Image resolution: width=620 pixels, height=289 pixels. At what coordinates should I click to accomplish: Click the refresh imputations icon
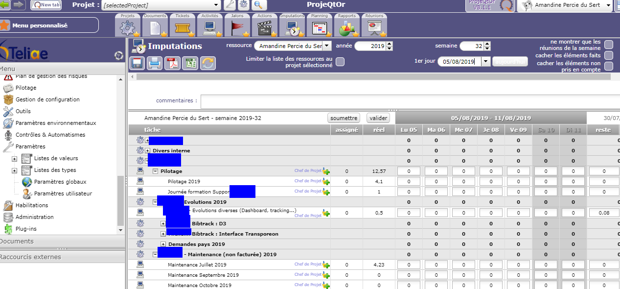coord(207,63)
